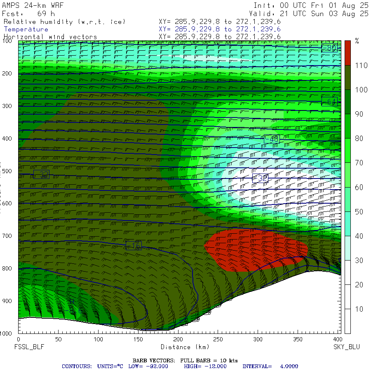The height and width of the screenshot is (371, 371).
Task: Click the 150 km distance axis label
Action: 138,339
